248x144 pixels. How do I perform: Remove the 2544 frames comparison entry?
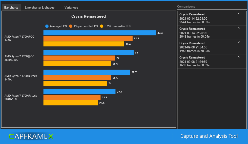(x=239, y=14)
